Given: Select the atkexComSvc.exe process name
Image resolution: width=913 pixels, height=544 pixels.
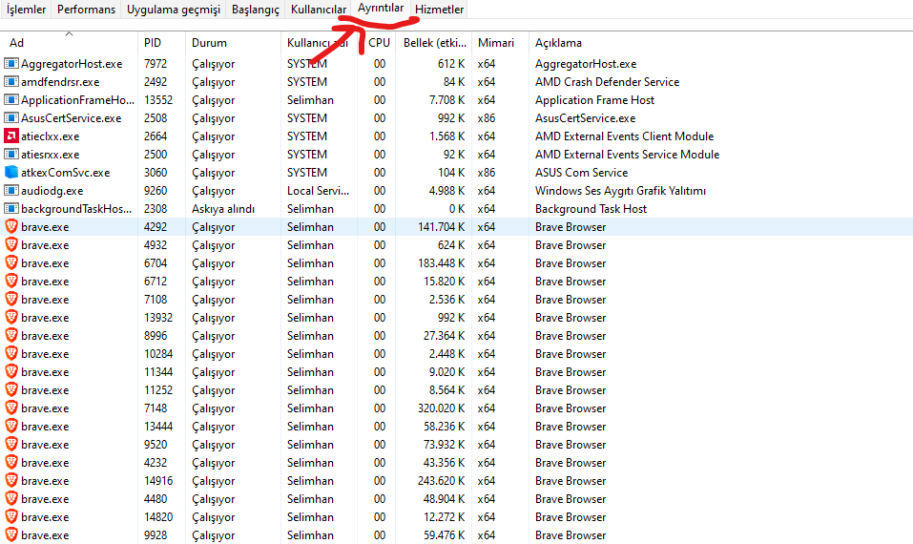Looking at the screenshot, I should click(x=65, y=173).
